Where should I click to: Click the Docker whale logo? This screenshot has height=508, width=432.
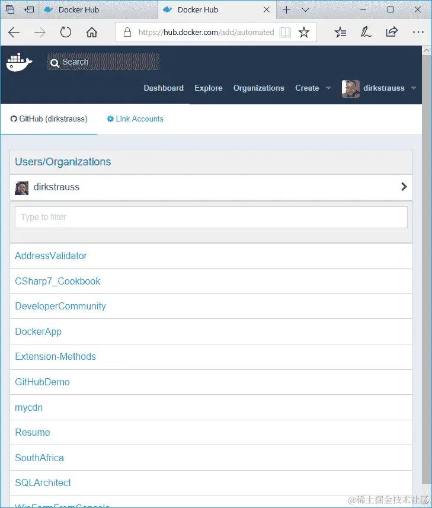click(19, 62)
